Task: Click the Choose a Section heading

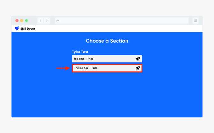Action: (x=107, y=41)
